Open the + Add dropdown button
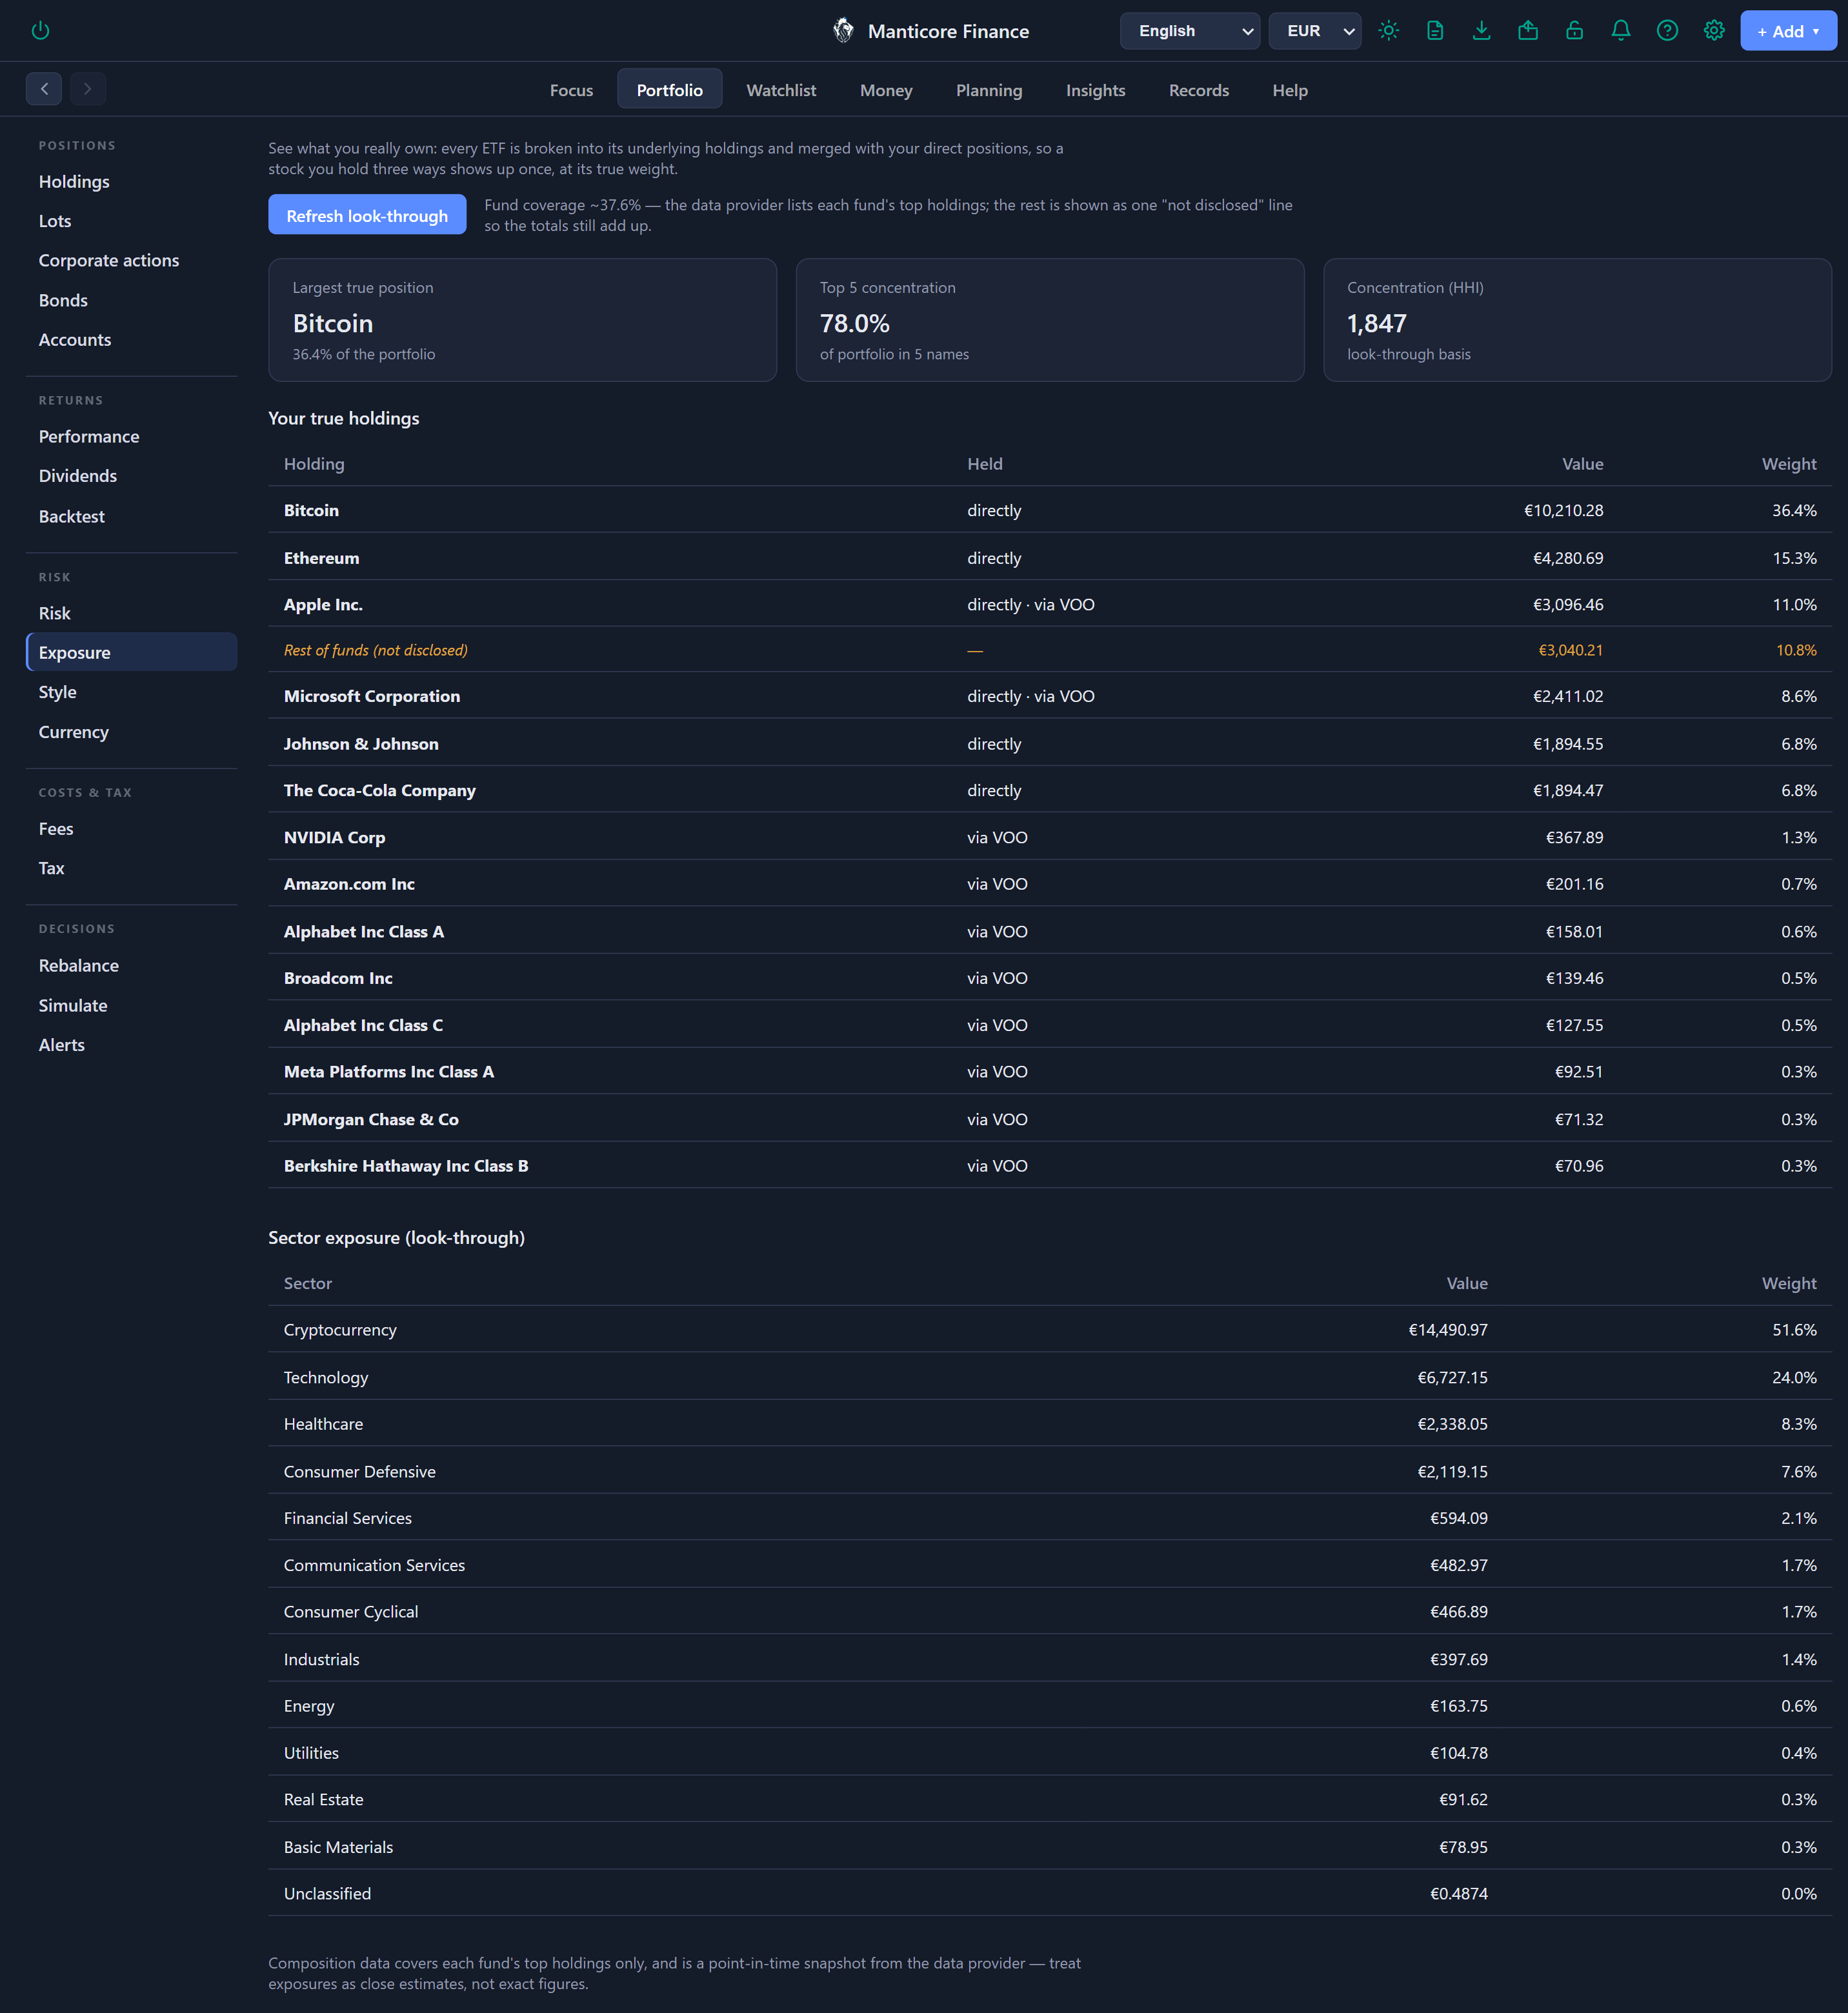Image resolution: width=1848 pixels, height=2013 pixels. (1788, 31)
